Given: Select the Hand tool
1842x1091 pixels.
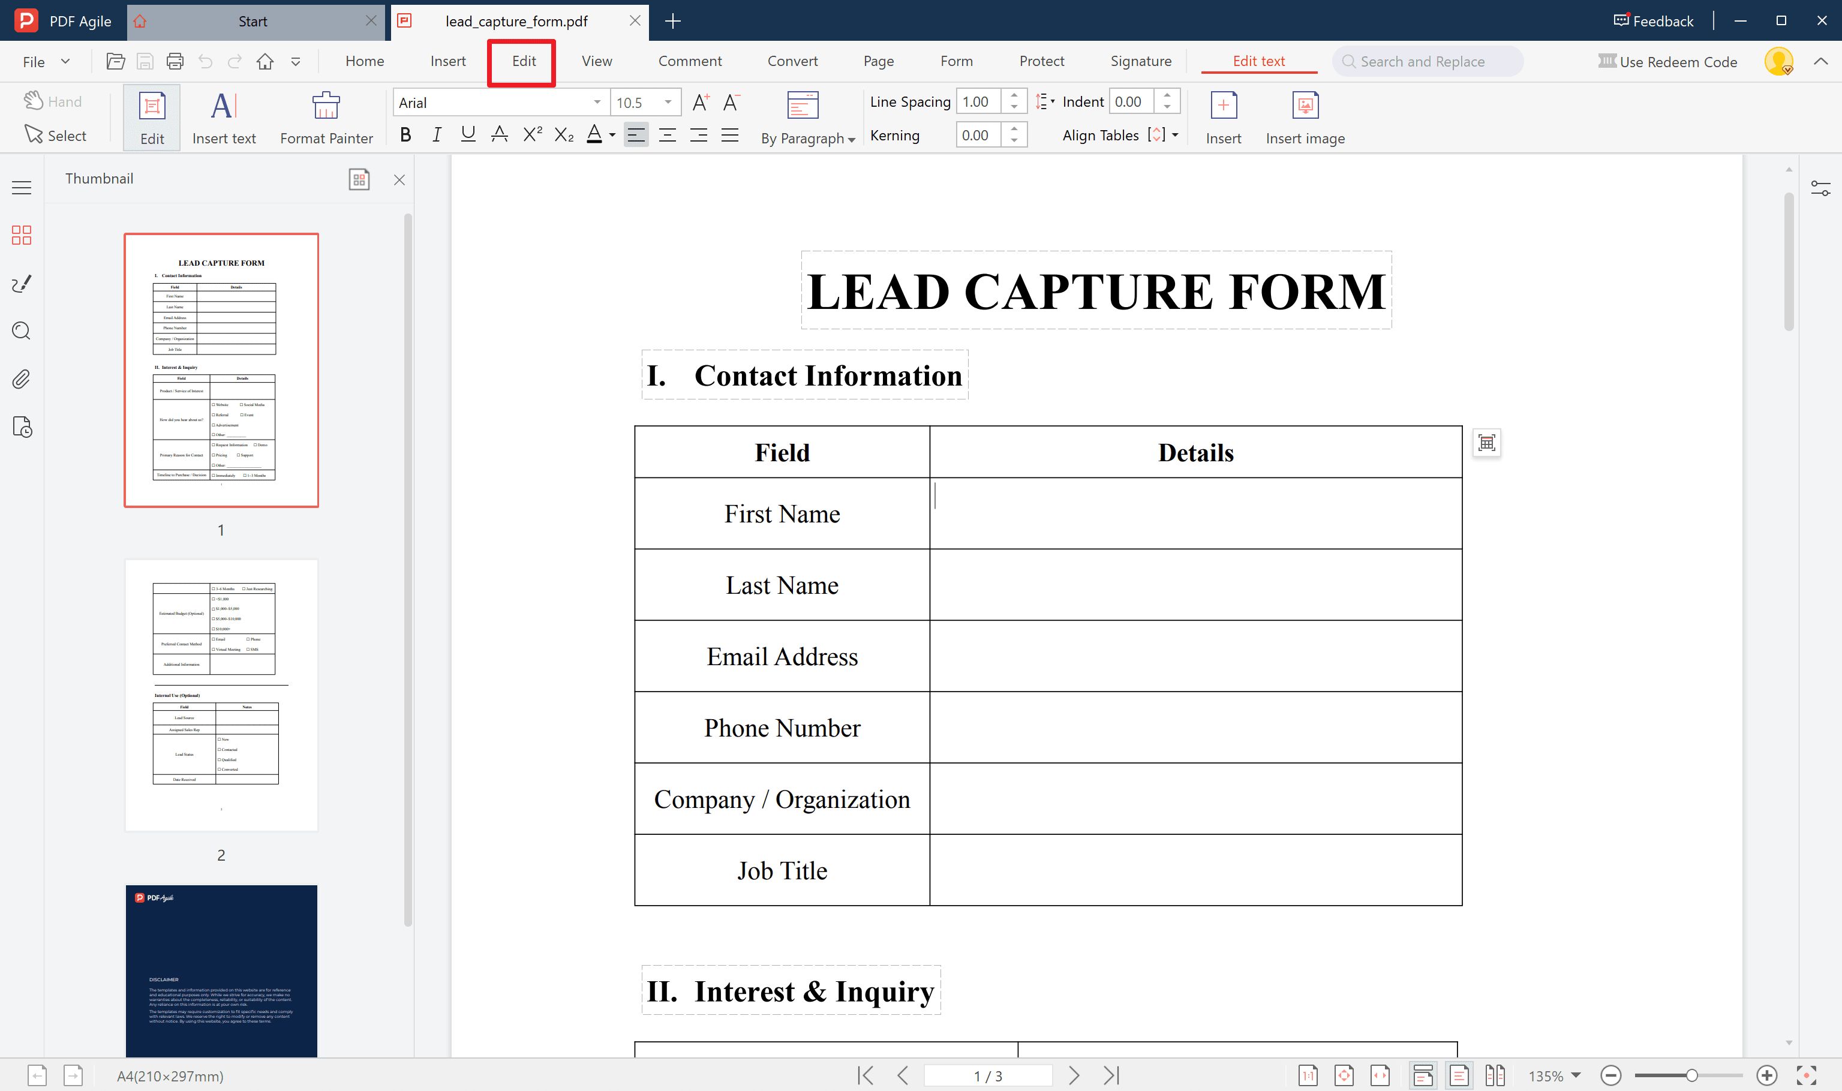Looking at the screenshot, I should coord(53,101).
